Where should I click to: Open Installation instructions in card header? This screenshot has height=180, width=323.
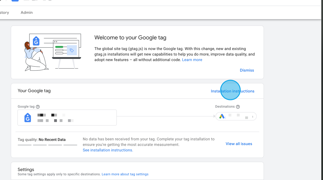(232, 91)
